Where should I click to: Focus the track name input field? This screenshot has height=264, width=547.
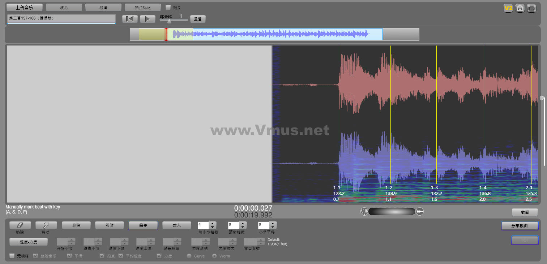point(61,18)
